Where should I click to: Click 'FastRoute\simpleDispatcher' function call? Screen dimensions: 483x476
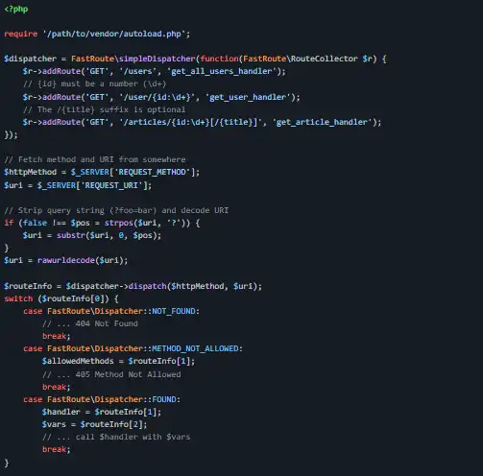[133, 59]
